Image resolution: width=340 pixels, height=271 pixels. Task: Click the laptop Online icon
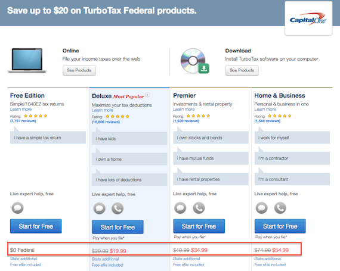pos(27,60)
